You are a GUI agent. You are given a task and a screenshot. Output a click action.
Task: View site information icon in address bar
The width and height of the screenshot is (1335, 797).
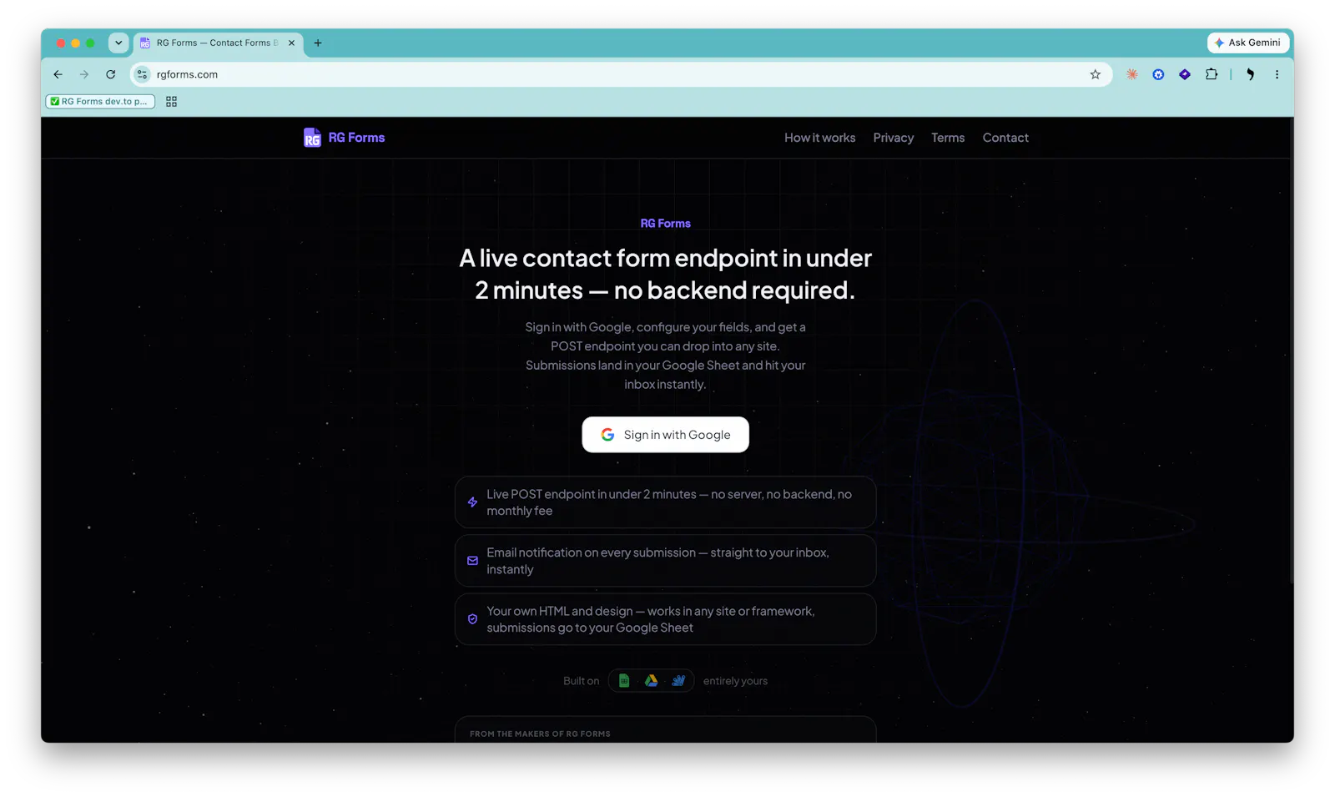tap(142, 74)
